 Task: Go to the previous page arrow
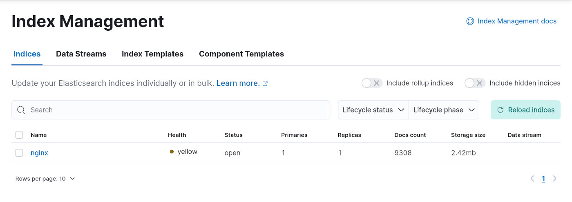click(x=532, y=179)
